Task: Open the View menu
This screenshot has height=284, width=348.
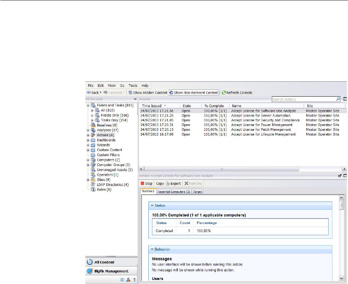Action: (112, 85)
